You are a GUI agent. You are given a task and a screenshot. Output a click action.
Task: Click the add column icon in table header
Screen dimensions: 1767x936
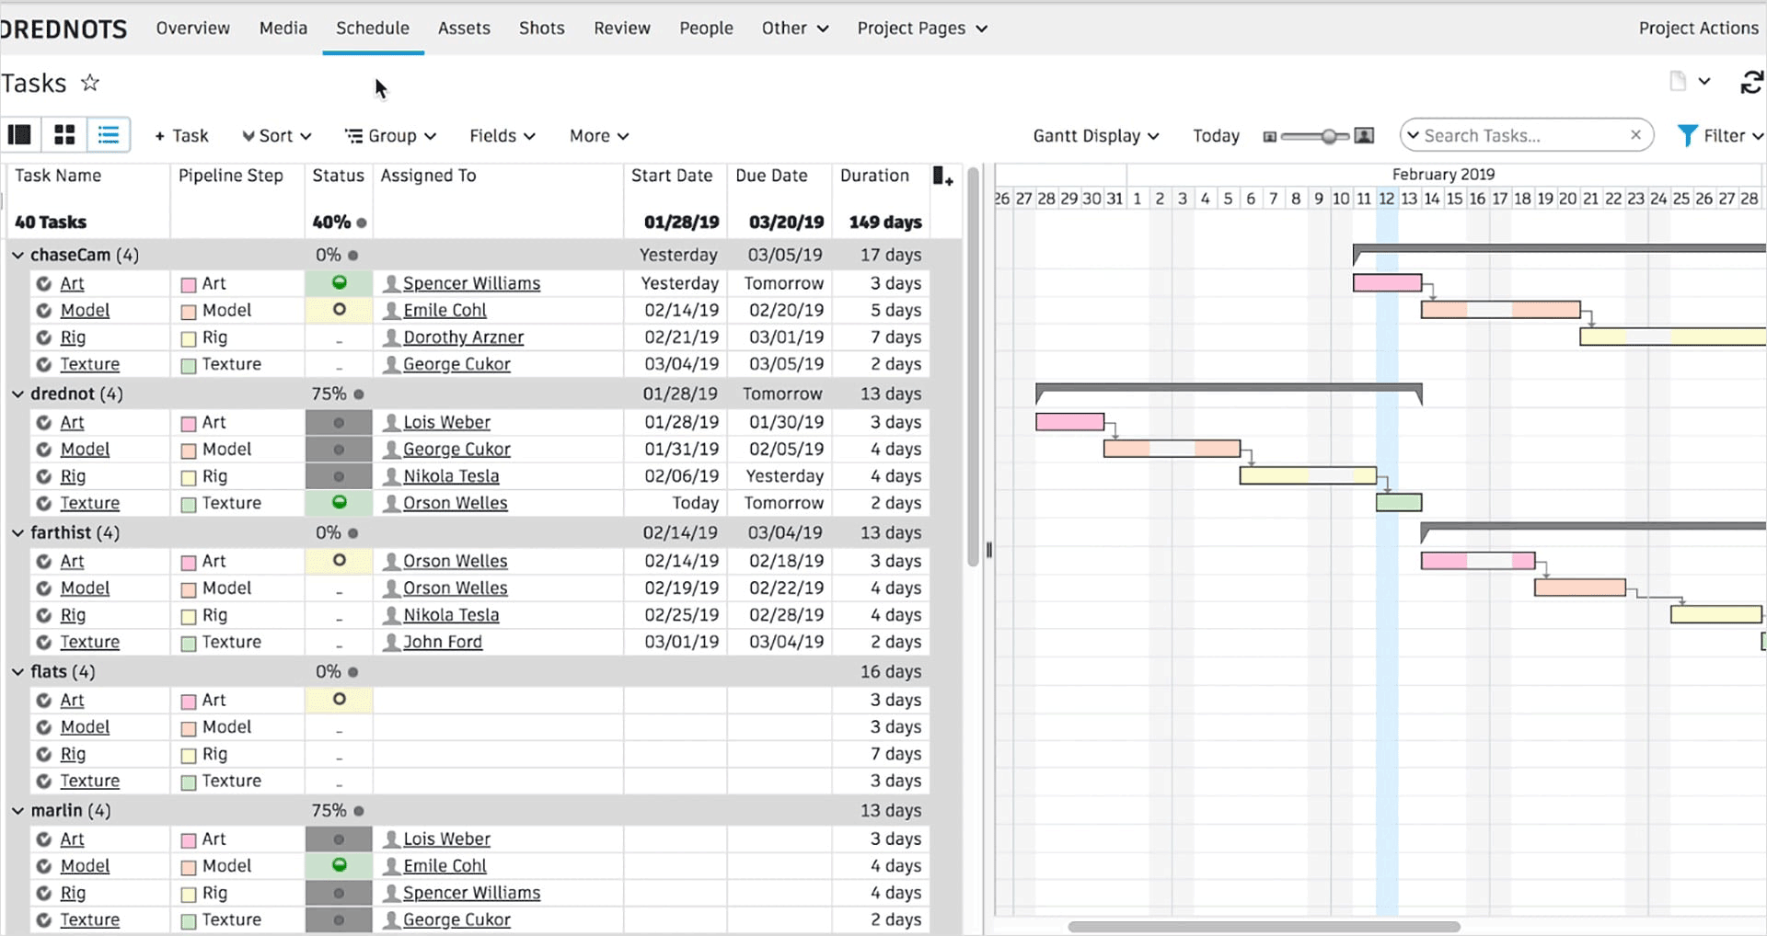(x=942, y=177)
